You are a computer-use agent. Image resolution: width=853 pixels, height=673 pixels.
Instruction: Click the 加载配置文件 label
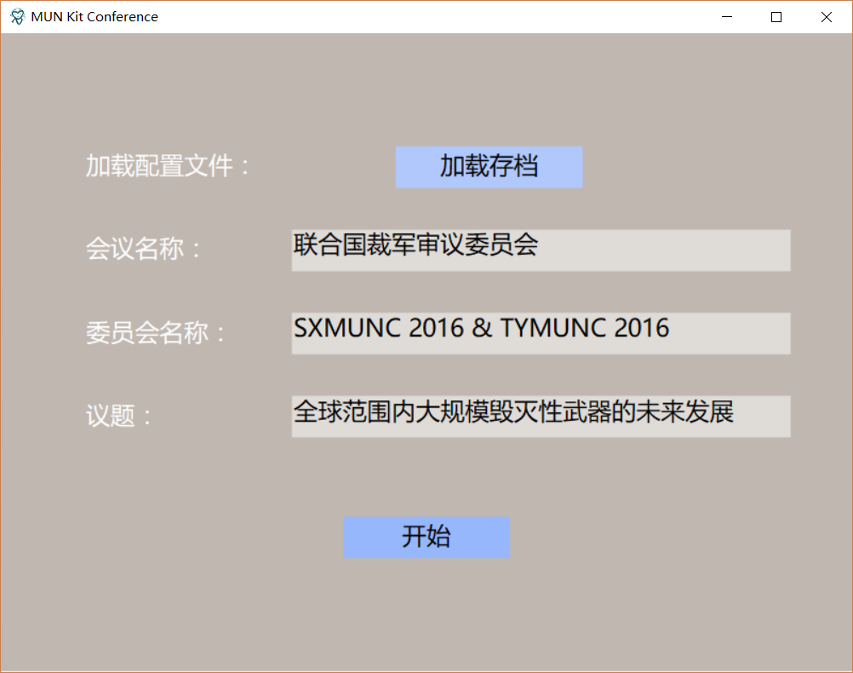[167, 167]
